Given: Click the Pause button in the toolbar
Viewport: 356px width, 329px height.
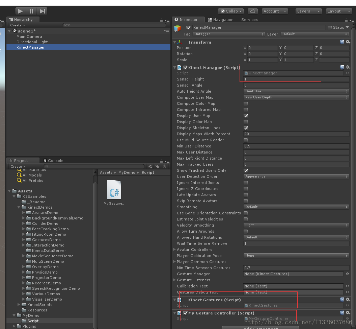Looking at the screenshot, I should pyautogui.click(x=31, y=11).
